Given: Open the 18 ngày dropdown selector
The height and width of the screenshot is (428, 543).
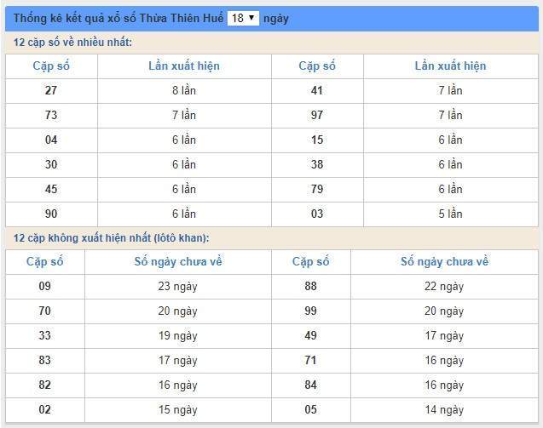Looking at the screenshot, I should click(x=243, y=18).
